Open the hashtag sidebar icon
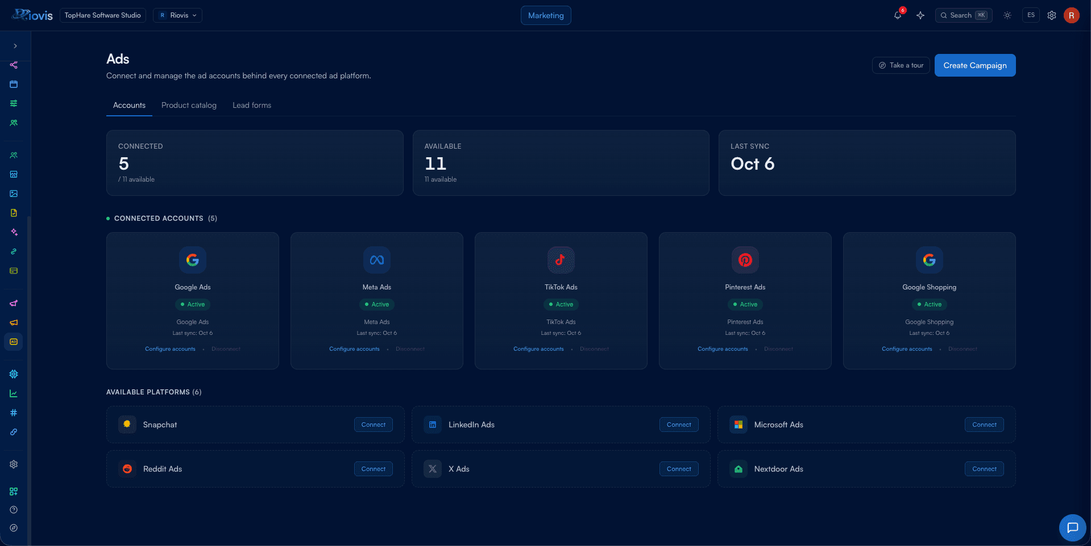 pos(14,413)
